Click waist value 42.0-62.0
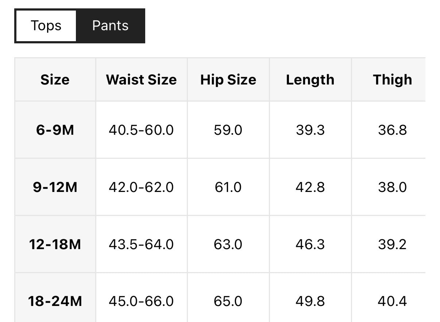440x322 pixels. click(x=141, y=187)
